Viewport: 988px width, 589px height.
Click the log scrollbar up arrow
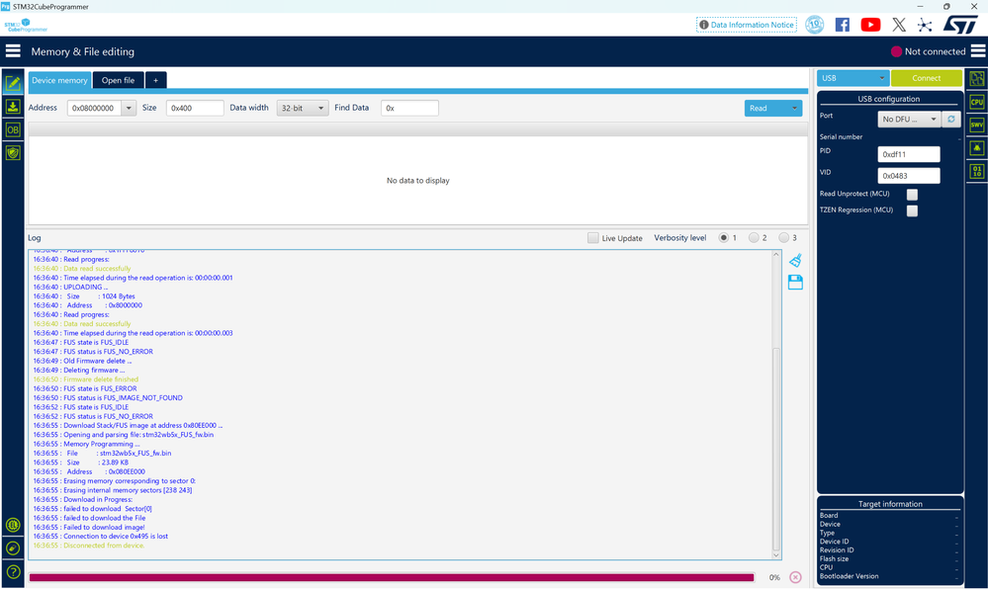coord(776,255)
